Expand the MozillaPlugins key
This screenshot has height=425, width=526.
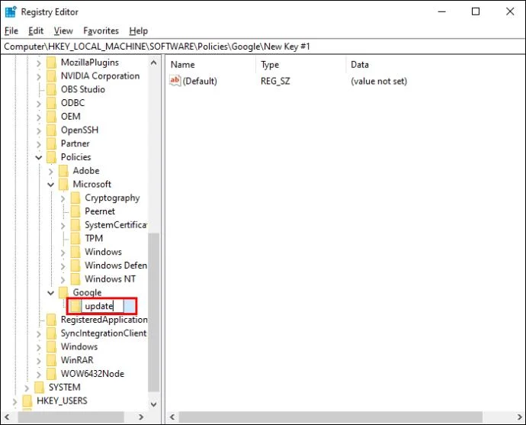(x=39, y=63)
